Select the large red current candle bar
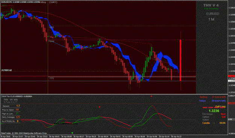The width and height of the screenshot is (235, 138). point(180,60)
